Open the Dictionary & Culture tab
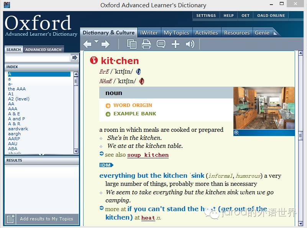Image resolution: width=307 pixels, height=228 pixels. (x=109, y=33)
